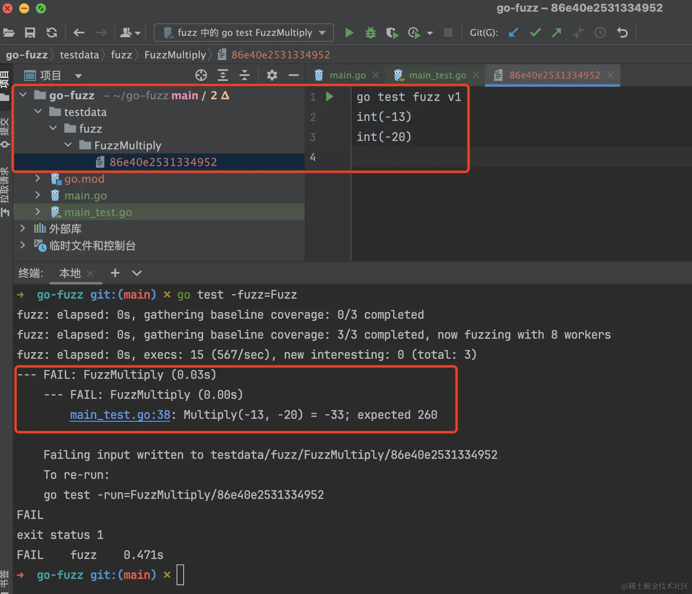Run the FuzzMultiply configuration
The width and height of the screenshot is (692, 594).
pyautogui.click(x=349, y=33)
